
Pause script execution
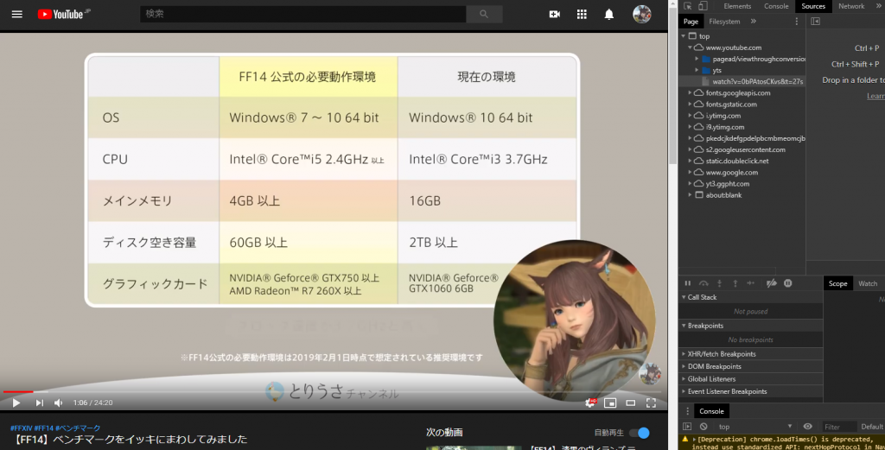click(x=687, y=283)
